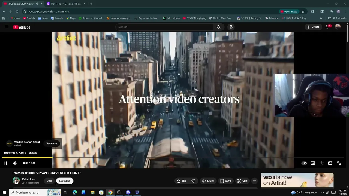Viewport: 349px width, 196px height.
Task: Click the YouTube search input field
Action: pos(164,27)
